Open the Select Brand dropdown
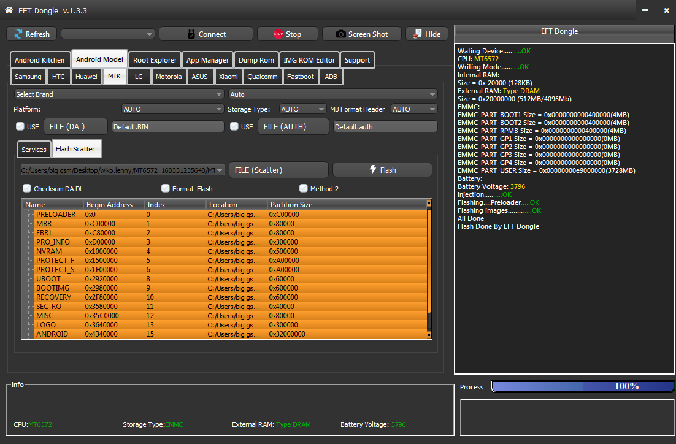The width and height of the screenshot is (676, 444). coord(119,94)
